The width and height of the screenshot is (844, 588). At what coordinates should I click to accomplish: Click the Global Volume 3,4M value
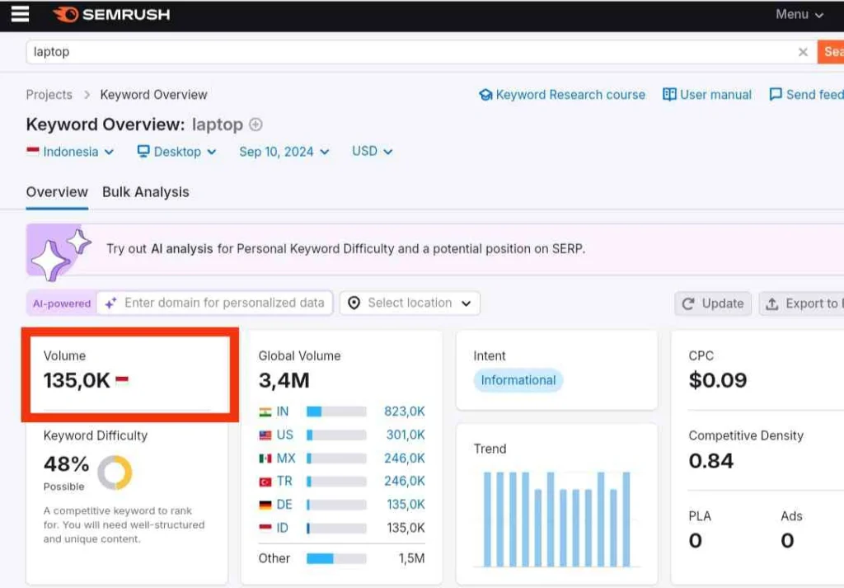(x=284, y=380)
